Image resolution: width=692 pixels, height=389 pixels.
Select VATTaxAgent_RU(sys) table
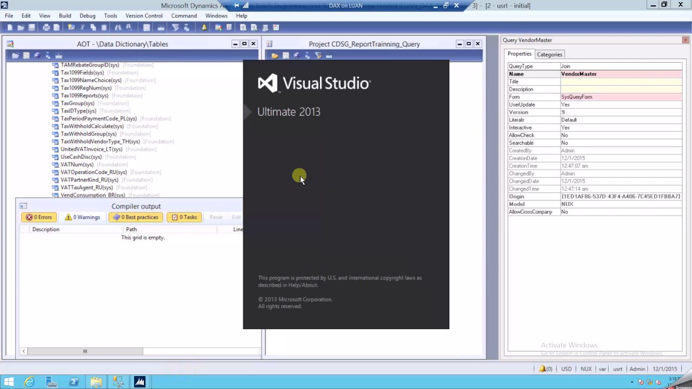click(86, 187)
